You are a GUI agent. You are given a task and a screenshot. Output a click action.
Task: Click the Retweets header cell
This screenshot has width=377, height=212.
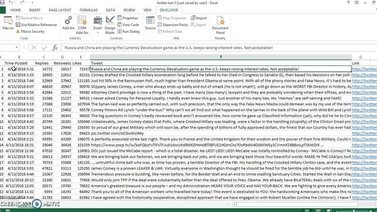click(x=62, y=63)
